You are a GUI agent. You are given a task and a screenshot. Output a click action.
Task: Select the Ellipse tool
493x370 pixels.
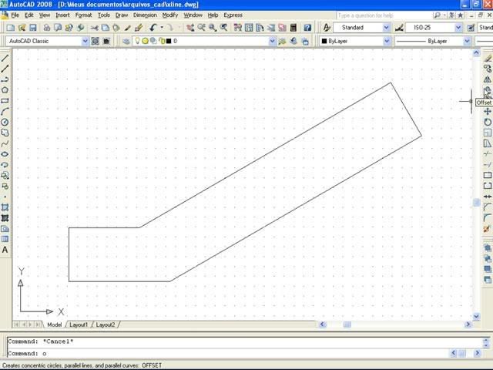[x=5, y=154]
